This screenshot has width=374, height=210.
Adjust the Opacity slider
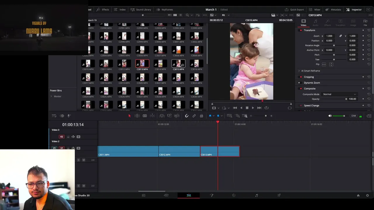tap(346, 99)
